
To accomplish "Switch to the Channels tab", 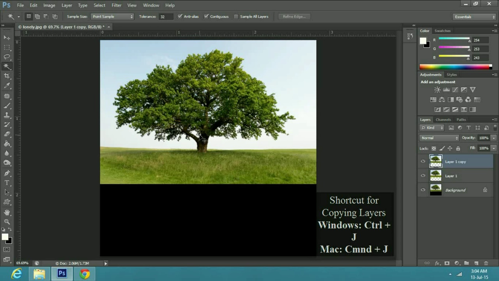I will pos(443,119).
